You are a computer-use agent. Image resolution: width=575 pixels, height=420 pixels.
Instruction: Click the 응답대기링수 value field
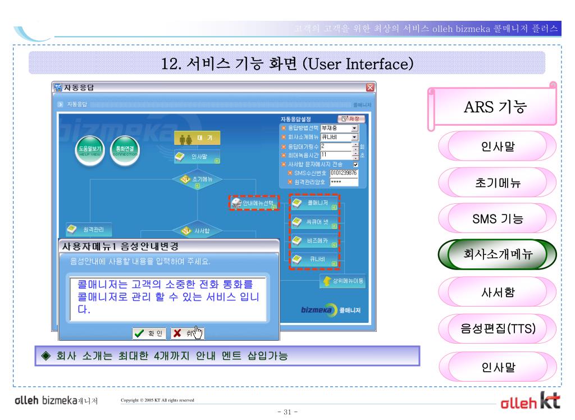[336, 147]
